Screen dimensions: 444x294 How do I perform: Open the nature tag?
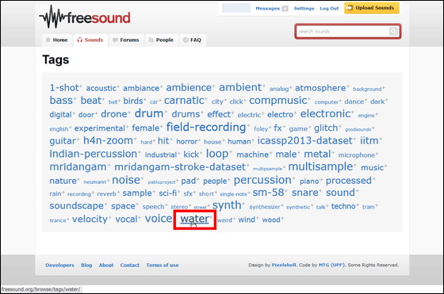point(63,181)
